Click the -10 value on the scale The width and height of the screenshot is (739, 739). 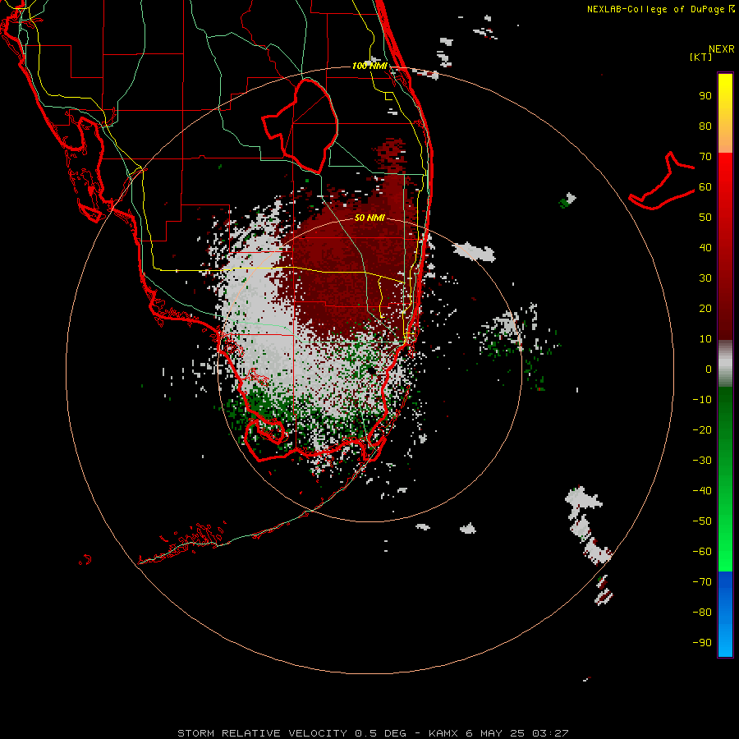702,400
